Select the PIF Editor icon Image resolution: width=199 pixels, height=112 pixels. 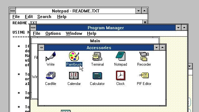144,75
